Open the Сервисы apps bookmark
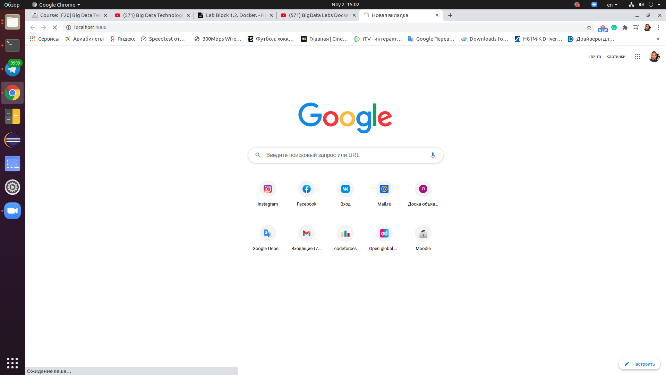666x375 pixels. coord(45,39)
